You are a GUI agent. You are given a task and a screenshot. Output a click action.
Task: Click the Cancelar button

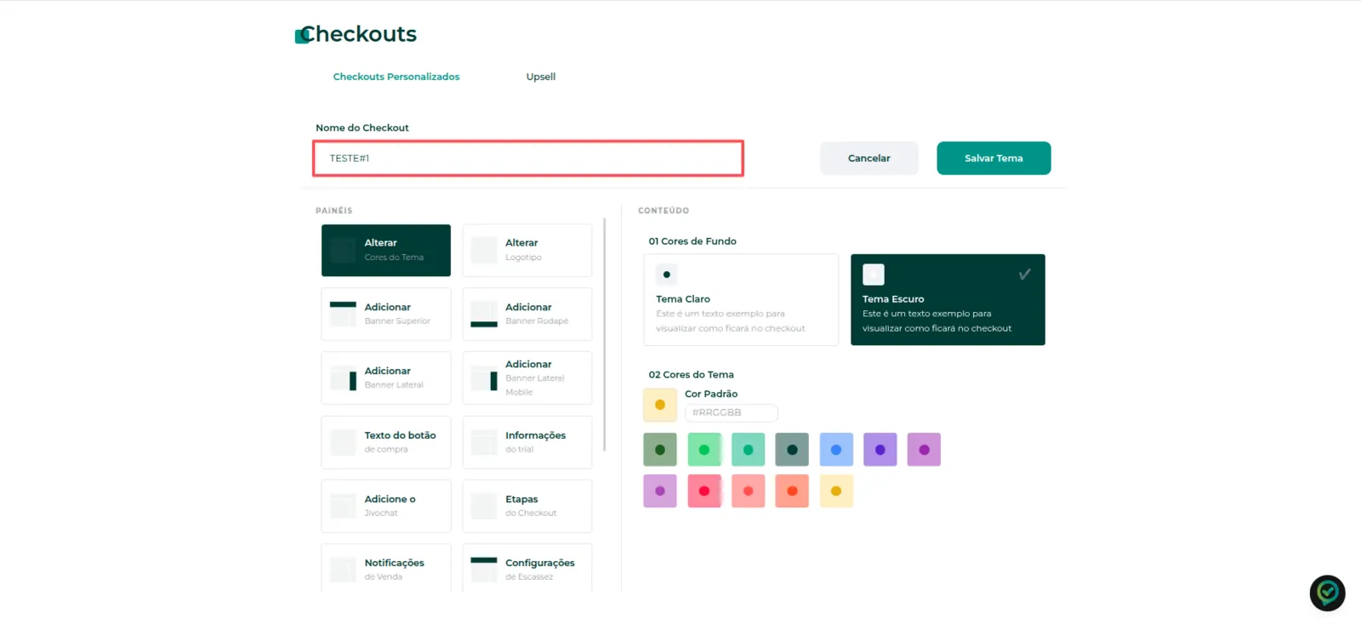[869, 158]
